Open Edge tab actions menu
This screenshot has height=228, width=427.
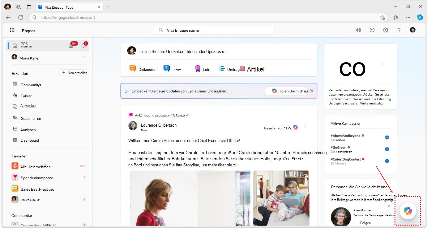click(x=29, y=7)
